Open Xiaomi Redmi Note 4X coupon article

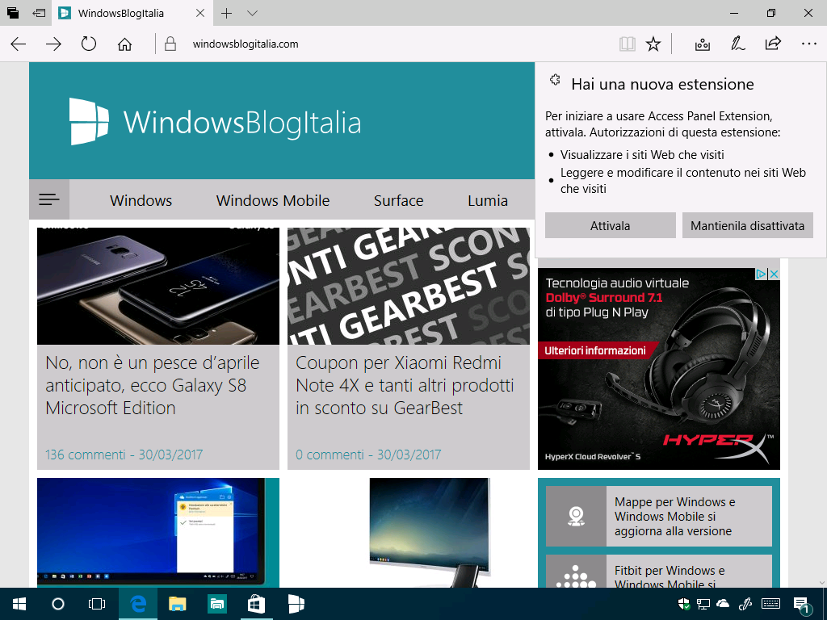coord(405,385)
